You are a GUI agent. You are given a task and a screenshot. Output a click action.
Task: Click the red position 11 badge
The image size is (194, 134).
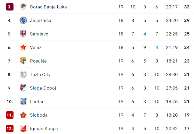[10, 115]
